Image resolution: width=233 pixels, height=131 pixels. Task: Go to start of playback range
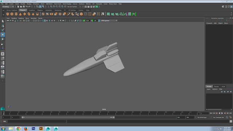click(x=211, y=113)
